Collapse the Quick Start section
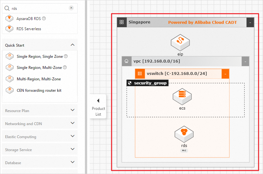The width and height of the screenshot is (263, 174). (73, 45)
